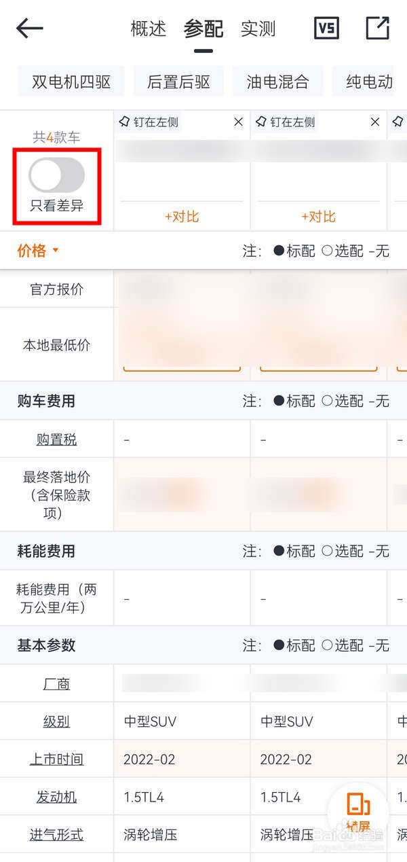Image resolution: width=407 pixels, height=862 pixels.
Task: Open the 进气形式 parameter link
Action: [57, 834]
